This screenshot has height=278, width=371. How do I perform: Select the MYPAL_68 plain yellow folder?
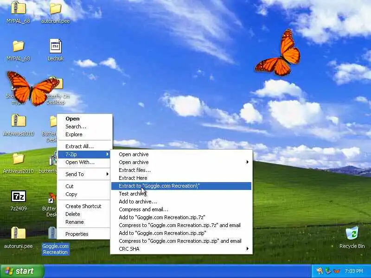click(18, 46)
